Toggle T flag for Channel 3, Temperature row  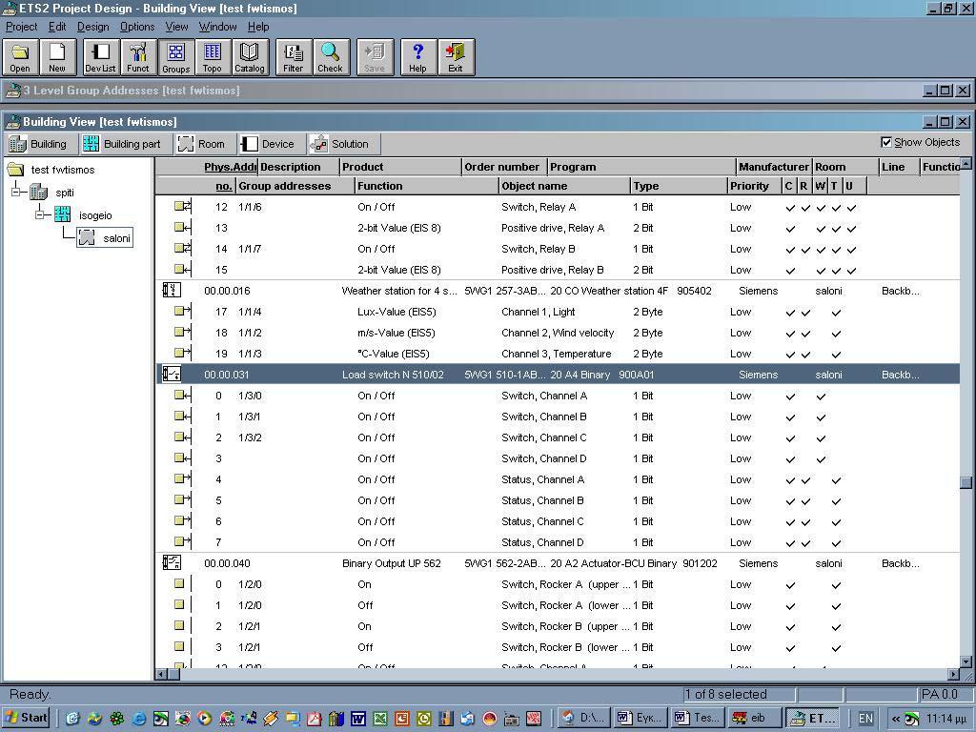pyautogui.click(x=836, y=355)
